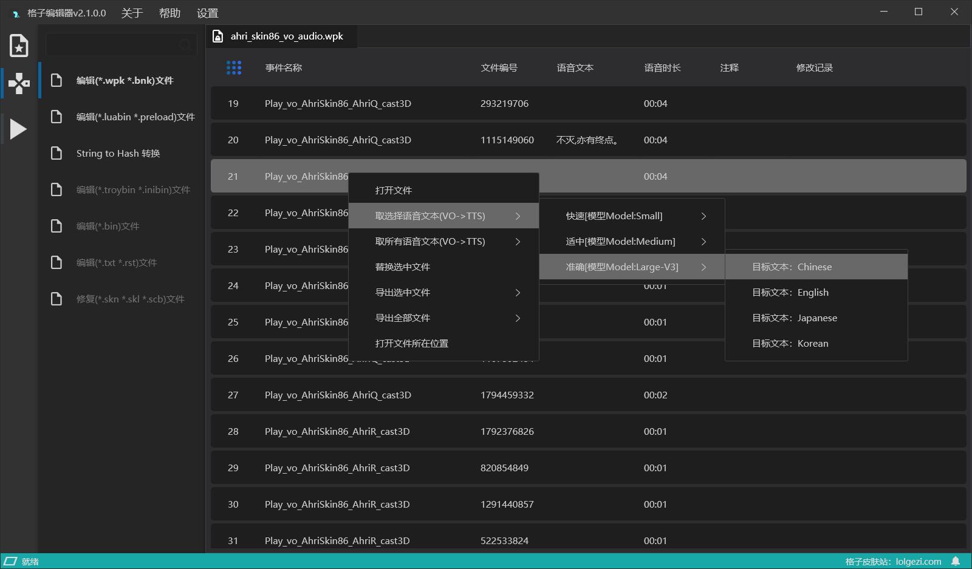
Task: Click the play triangle icon in sidebar
Action: pos(18,129)
